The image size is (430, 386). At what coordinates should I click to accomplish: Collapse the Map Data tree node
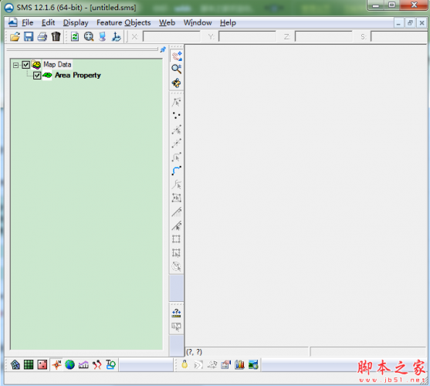point(16,65)
